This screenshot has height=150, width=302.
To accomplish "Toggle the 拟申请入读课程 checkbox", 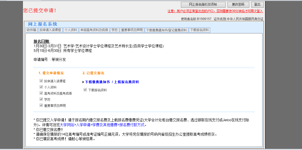I will click(x=41, y=81).
